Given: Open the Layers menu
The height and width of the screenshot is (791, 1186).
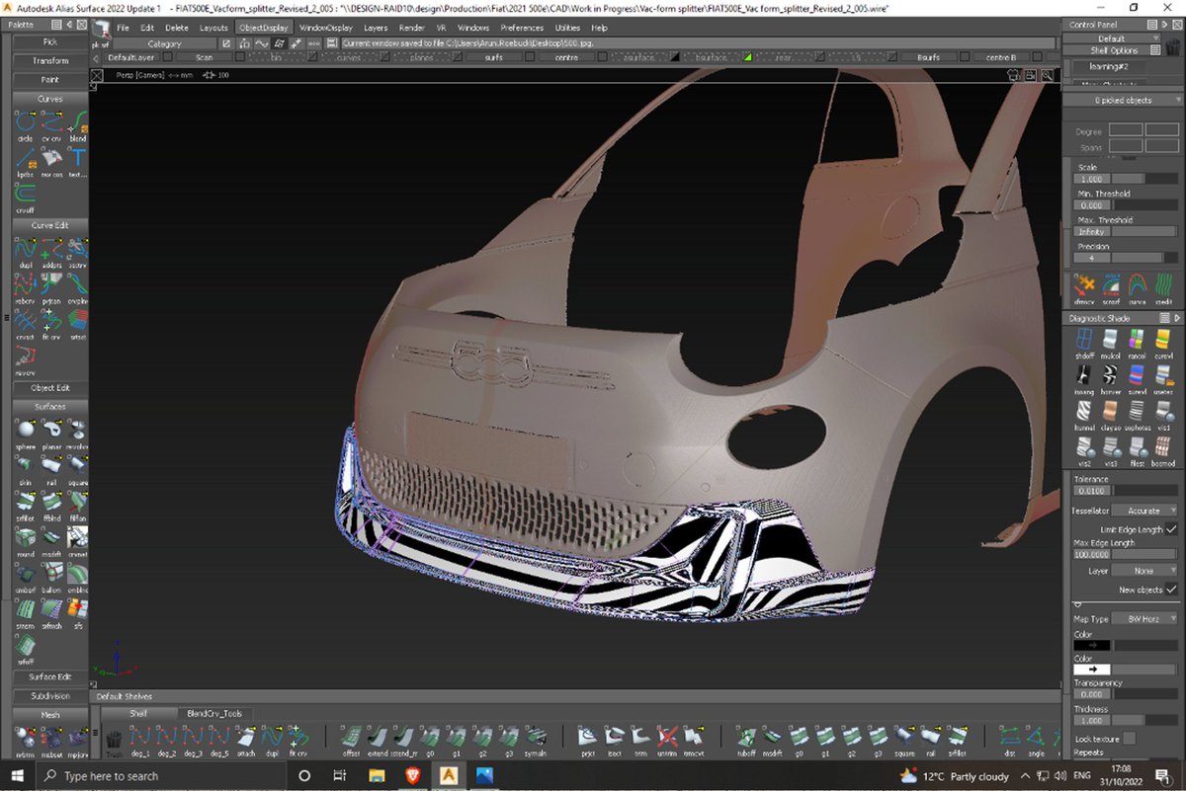Looking at the screenshot, I should click(376, 28).
